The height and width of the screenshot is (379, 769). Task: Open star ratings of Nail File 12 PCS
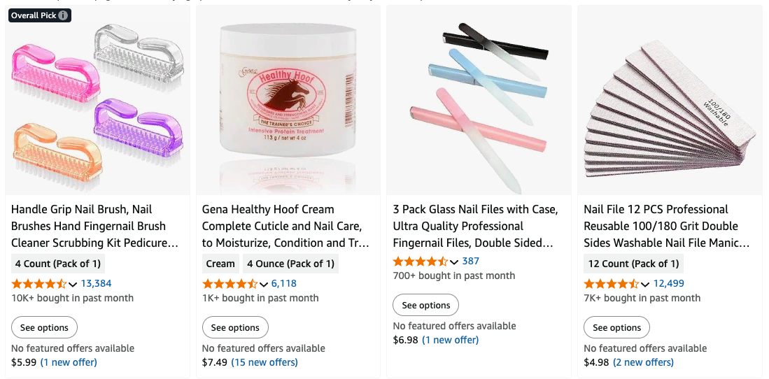tap(611, 283)
